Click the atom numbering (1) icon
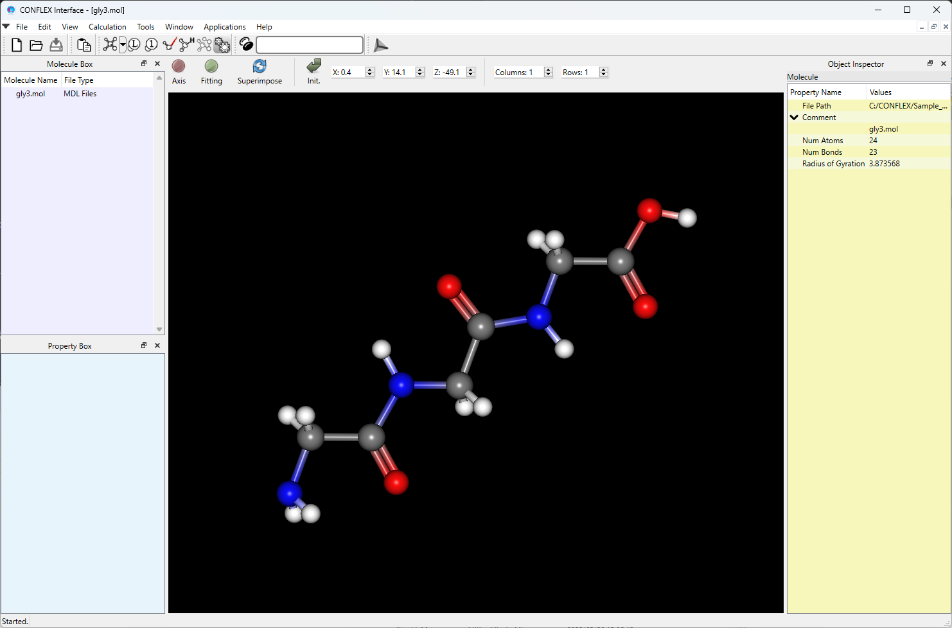952x628 pixels. pyautogui.click(x=150, y=44)
